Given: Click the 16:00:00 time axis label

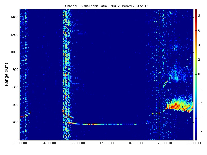Looking at the screenshot, I should point(136,143).
